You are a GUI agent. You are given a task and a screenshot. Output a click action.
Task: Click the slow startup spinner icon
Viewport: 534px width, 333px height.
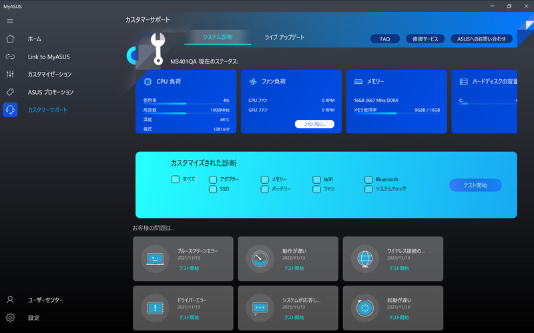(x=364, y=308)
